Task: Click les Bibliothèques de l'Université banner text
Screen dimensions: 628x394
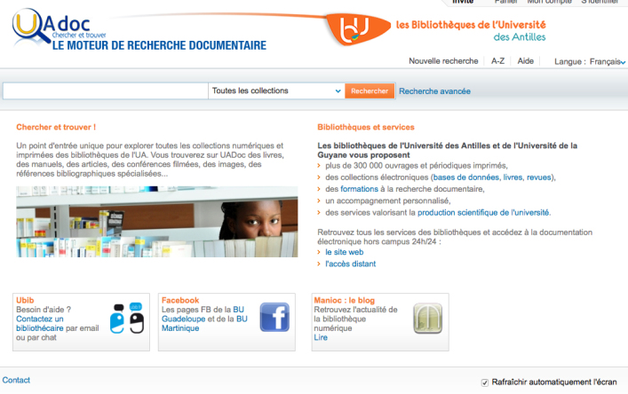Action: (471, 25)
